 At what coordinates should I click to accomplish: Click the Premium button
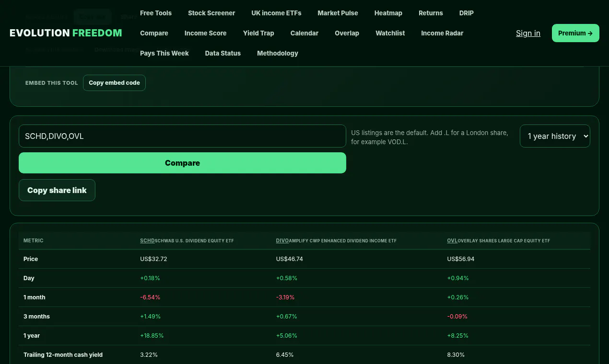575,33
